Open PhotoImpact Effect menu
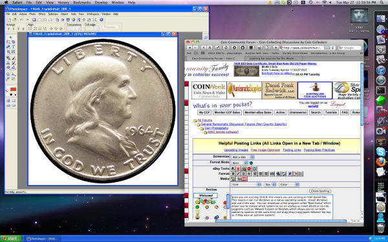Screen dimensions: 388x242 [x=42, y=14]
